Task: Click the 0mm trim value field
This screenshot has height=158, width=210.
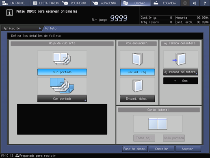Action: [x=181, y=81]
